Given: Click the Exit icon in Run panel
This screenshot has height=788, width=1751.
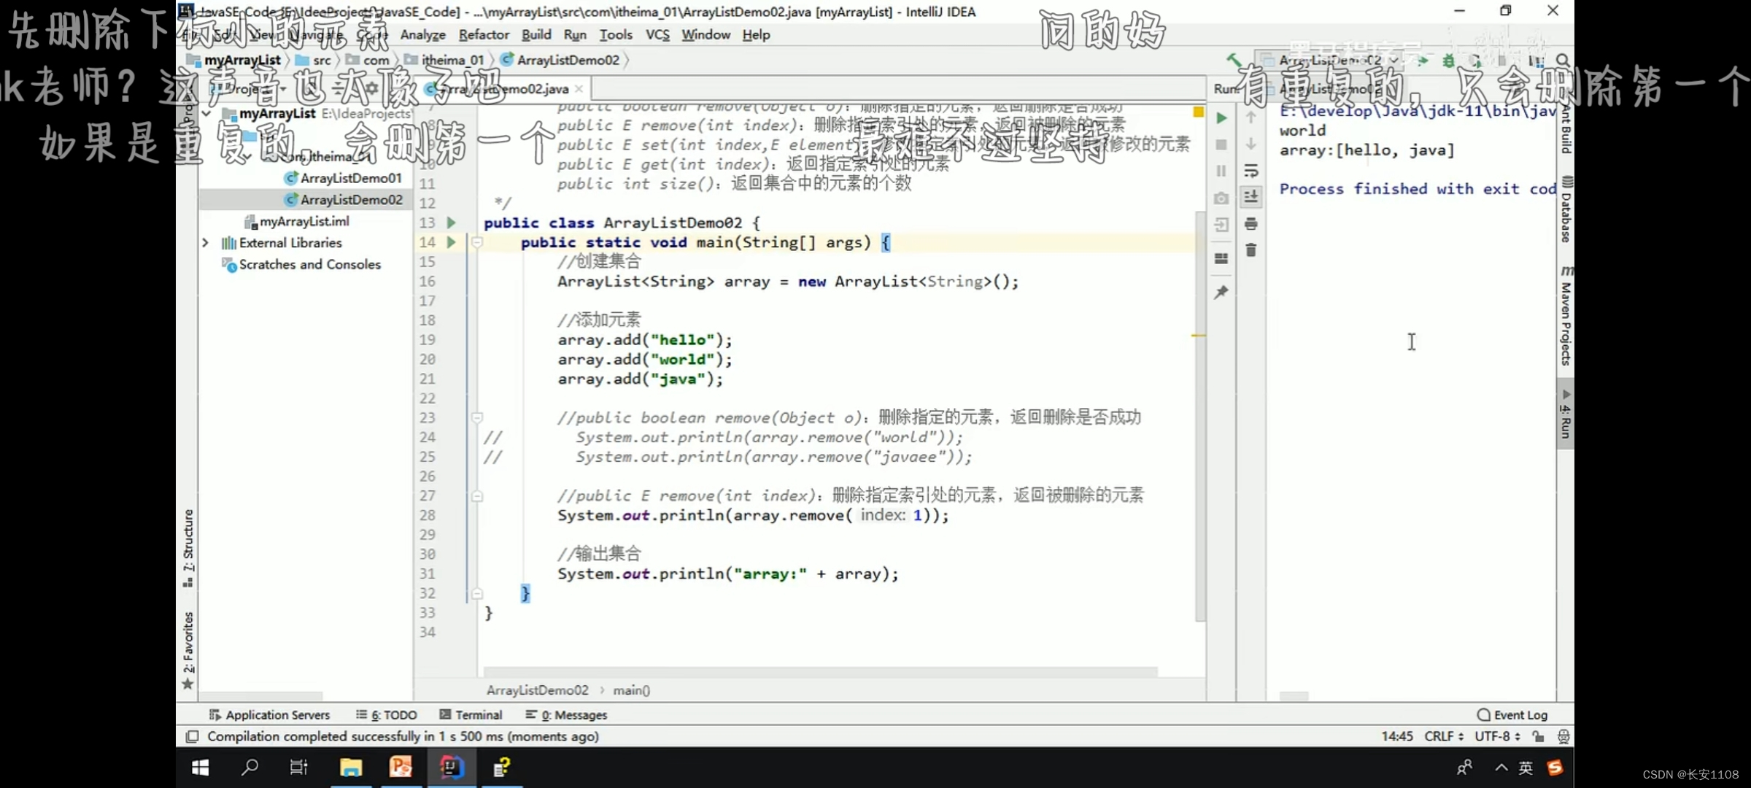Looking at the screenshot, I should [x=1221, y=225].
